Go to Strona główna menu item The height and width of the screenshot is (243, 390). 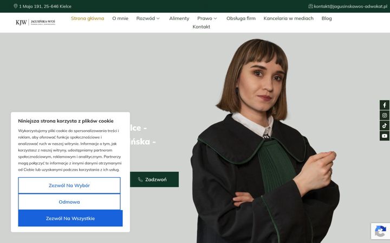pyautogui.click(x=88, y=18)
